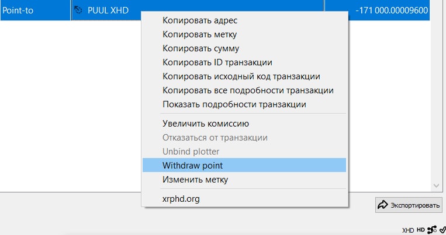
Task: Choose Увеличить комиссию menu entry
Action: click(206, 124)
